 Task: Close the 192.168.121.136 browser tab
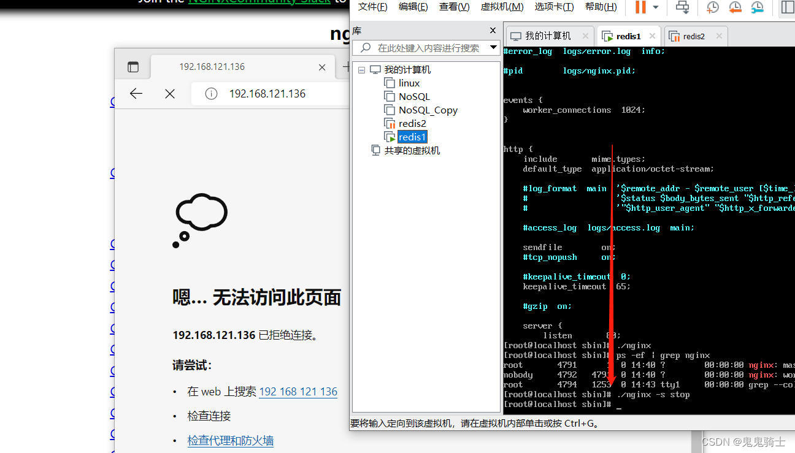(322, 67)
